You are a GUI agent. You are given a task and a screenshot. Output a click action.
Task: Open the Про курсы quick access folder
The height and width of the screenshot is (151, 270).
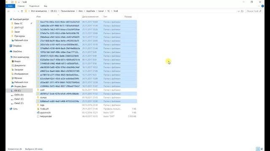[x=19, y=36]
